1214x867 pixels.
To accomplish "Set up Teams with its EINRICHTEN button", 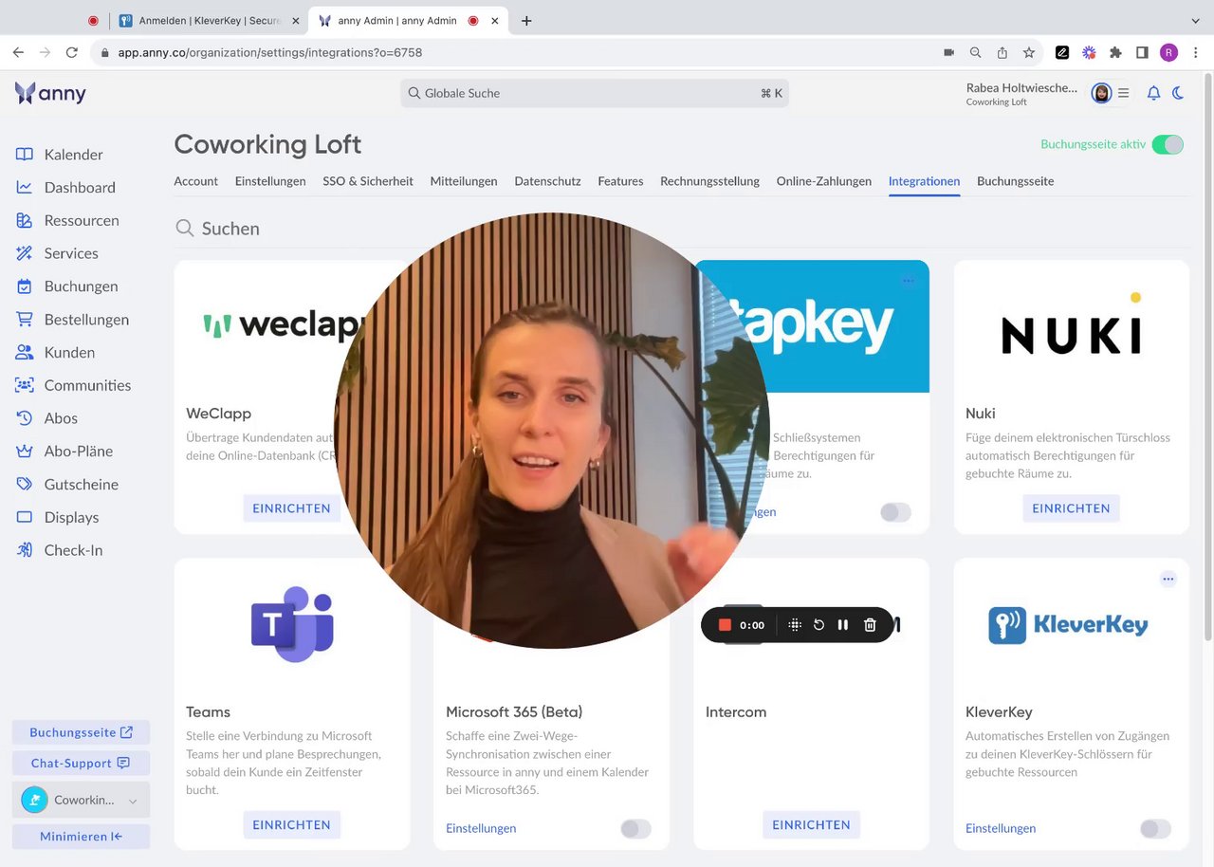I will pyautogui.click(x=291, y=825).
